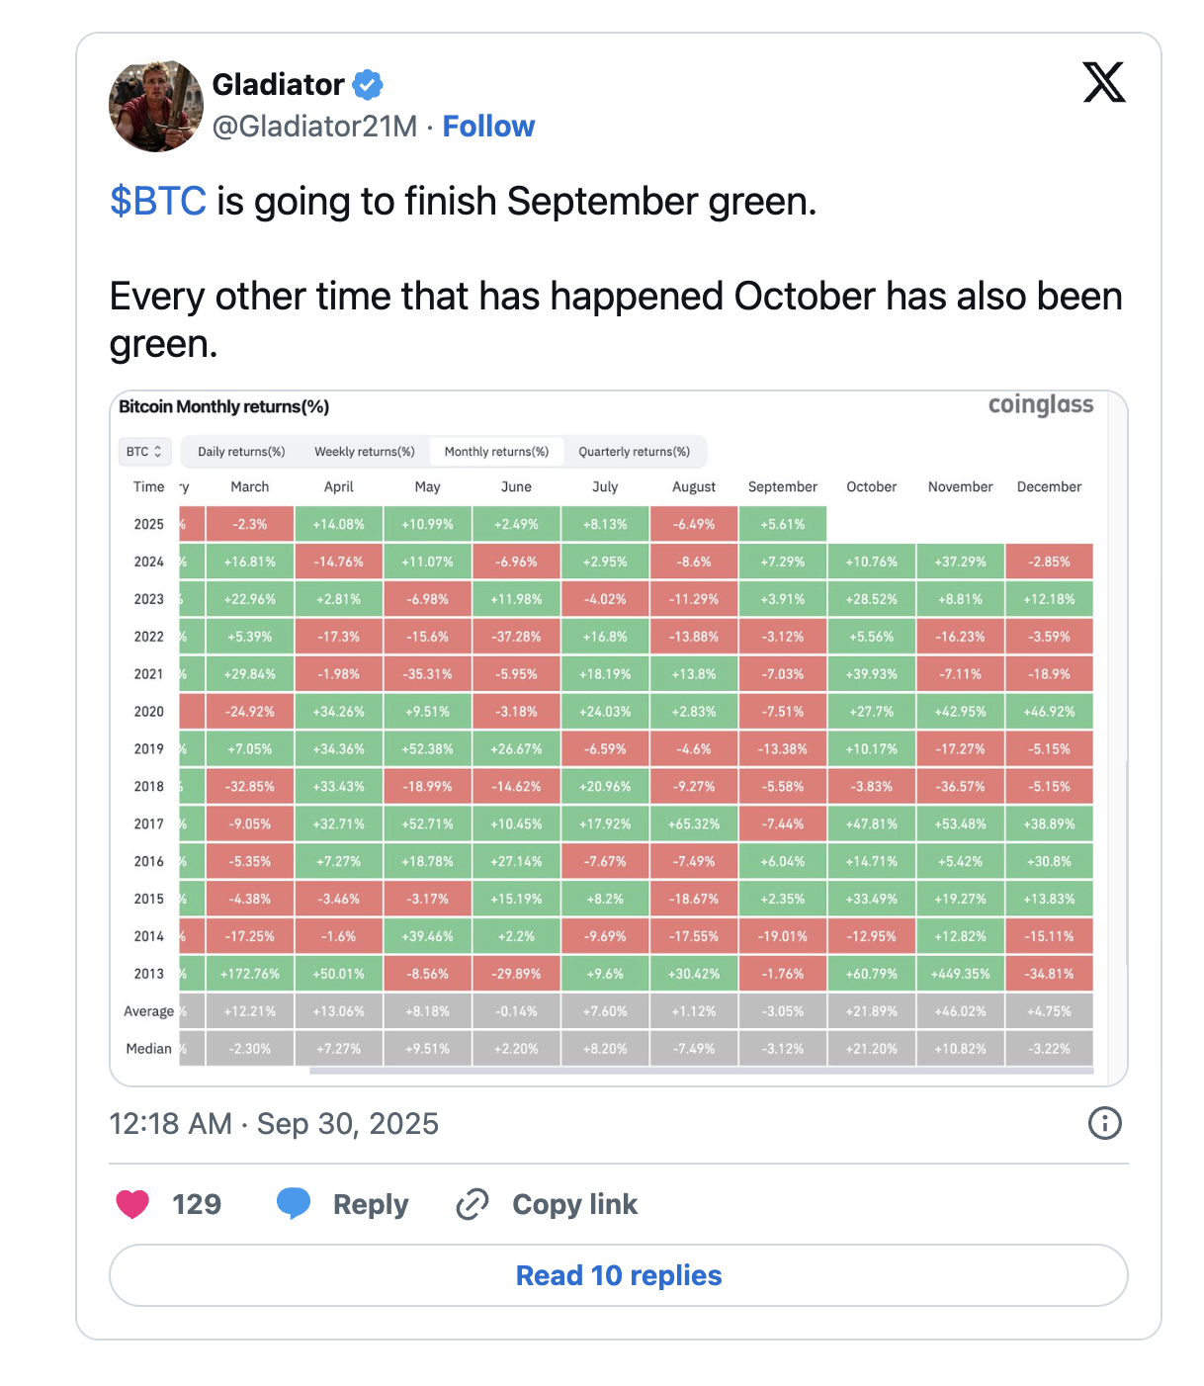Screen dimensions: 1204x1386
Task: Click the @Gladiator21M handle
Action: coord(314,127)
